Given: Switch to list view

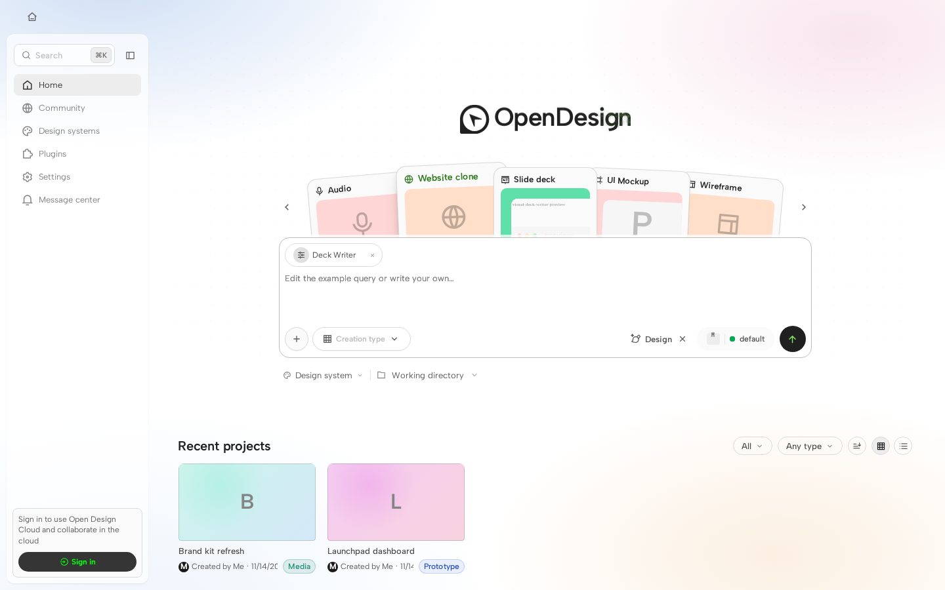Looking at the screenshot, I should (903, 446).
